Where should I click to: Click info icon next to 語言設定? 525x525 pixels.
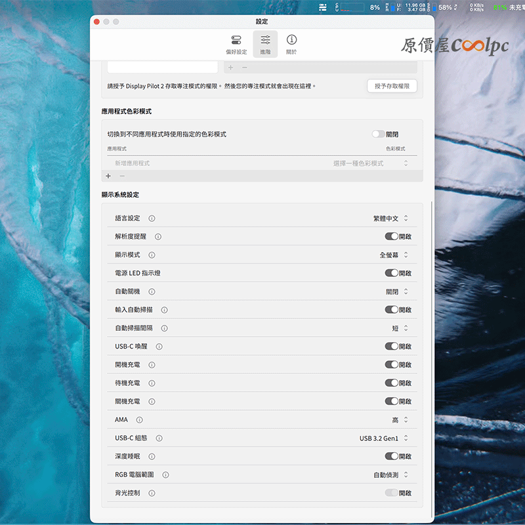(x=152, y=218)
